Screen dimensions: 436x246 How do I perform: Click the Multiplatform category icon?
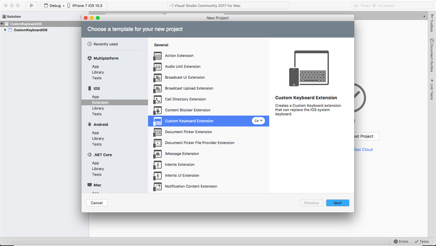coord(89,58)
